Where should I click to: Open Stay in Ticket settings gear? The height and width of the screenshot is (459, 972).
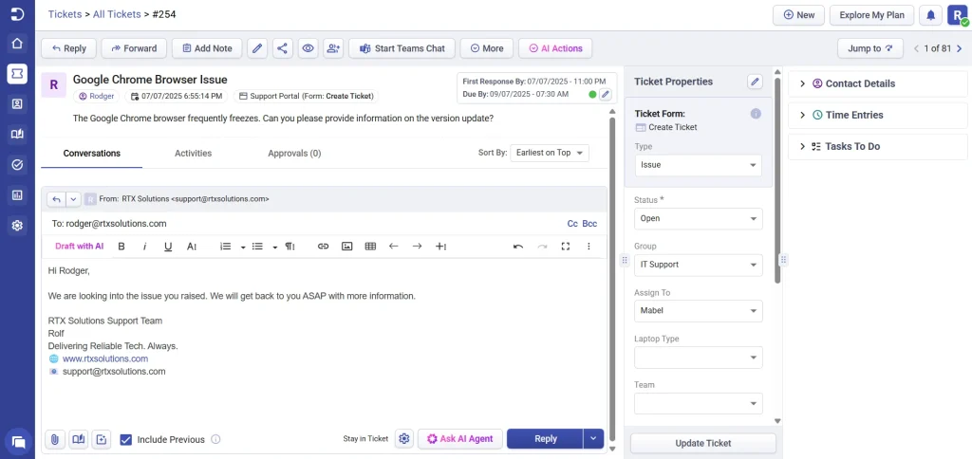[x=404, y=438]
